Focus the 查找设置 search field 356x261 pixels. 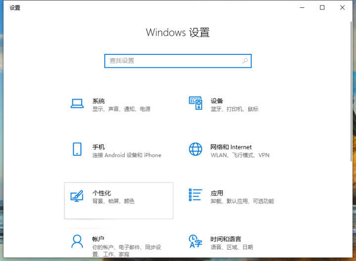coord(173,61)
